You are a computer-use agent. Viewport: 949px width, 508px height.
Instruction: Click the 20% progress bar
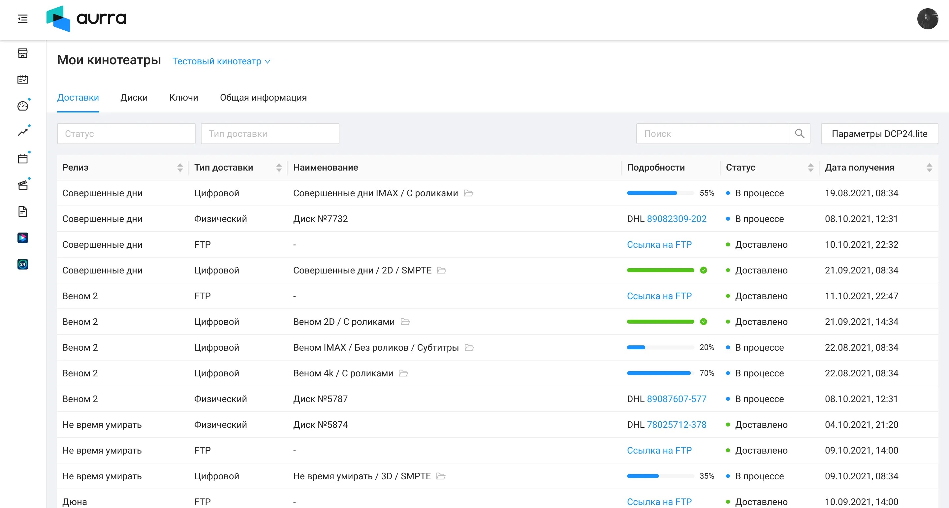(x=661, y=348)
